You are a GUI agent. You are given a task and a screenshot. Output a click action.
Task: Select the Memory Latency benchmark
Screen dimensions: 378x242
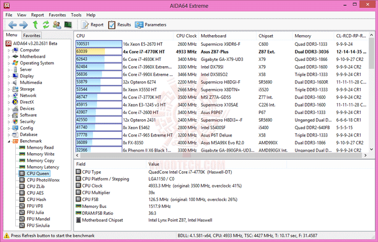(x=43, y=167)
